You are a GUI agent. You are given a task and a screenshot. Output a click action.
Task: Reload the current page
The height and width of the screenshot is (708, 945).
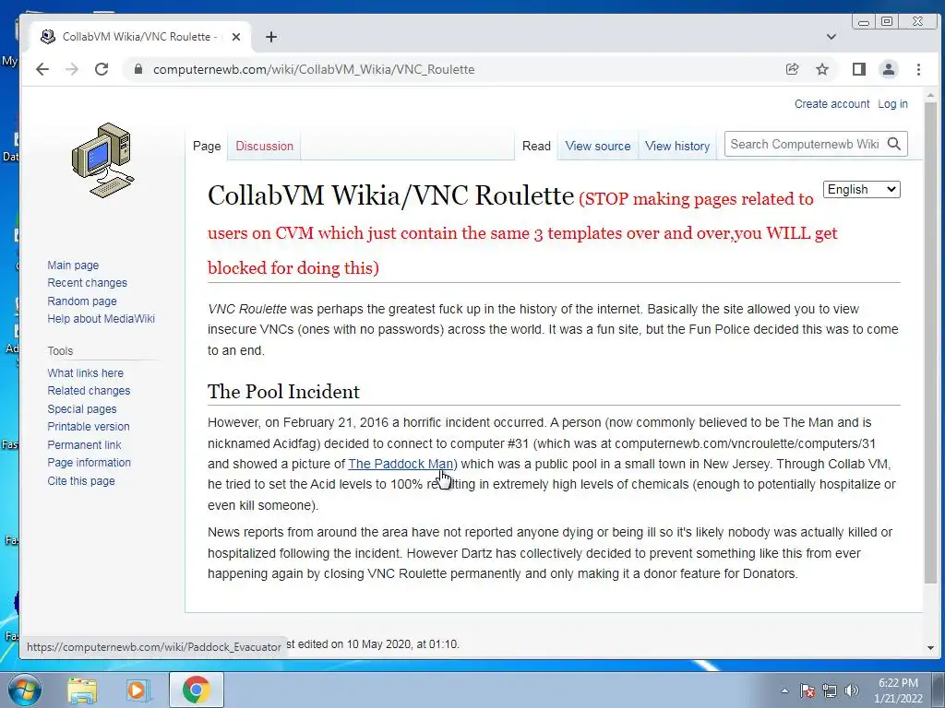102,69
